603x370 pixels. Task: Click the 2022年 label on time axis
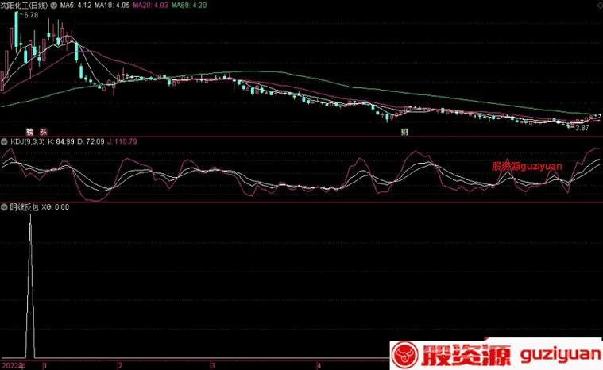coord(13,365)
